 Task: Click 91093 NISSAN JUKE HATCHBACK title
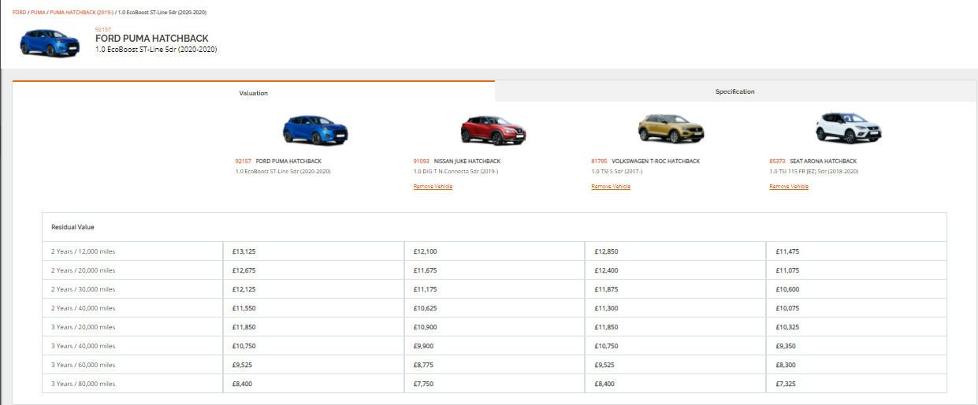(x=457, y=161)
